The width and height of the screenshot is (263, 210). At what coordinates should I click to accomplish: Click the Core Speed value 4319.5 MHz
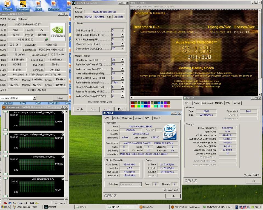[x=129, y=164]
